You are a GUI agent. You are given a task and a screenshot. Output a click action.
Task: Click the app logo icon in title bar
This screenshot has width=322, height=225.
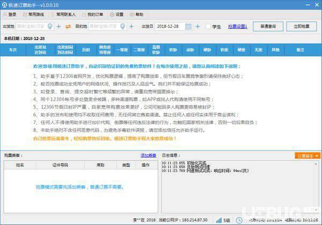4,5
